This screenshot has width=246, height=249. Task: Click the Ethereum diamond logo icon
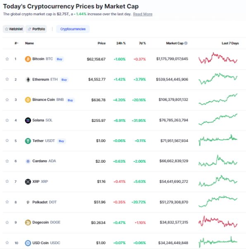click(28, 79)
